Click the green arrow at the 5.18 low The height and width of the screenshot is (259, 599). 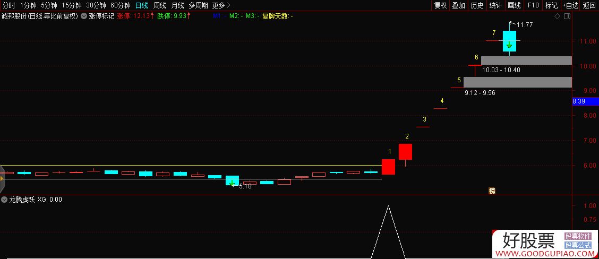(232, 182)
